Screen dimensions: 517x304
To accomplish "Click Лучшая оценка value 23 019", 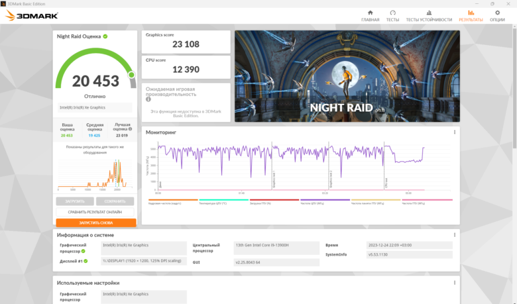I will pos(122,135).
